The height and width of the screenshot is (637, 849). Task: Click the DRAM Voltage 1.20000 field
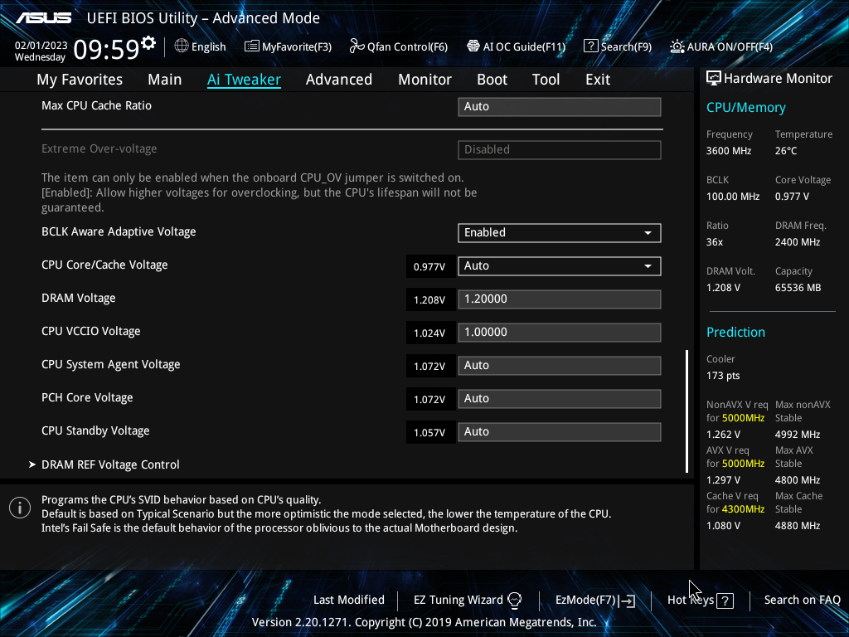(560, 299)
